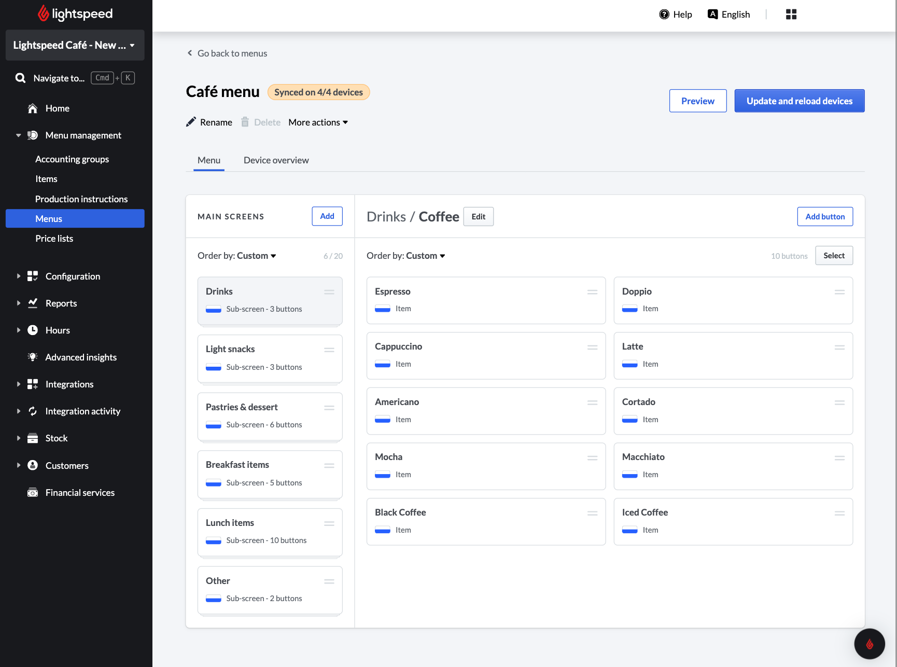The width and height of the screenshot is (897, 667).
Task: Open the More actions dropdown
Action: coord(318,122)
